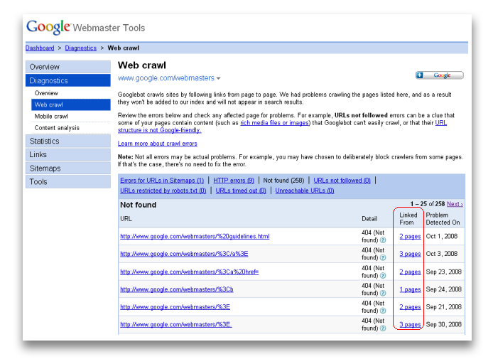Click the Oct 1, 2008 date cell

coord(441,237)
